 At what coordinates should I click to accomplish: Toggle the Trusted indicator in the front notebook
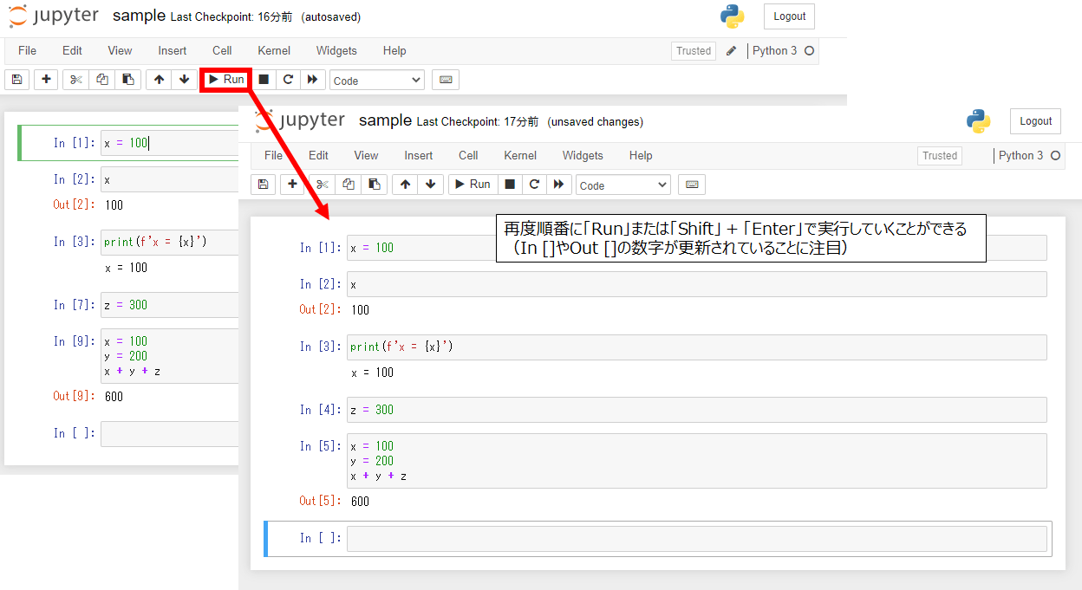[x=940, y=156]
